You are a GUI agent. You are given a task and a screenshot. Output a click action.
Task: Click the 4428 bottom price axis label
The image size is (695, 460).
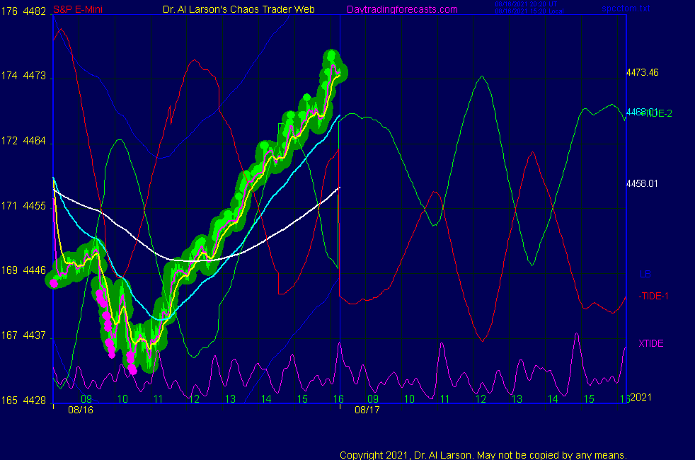(35, 401)
